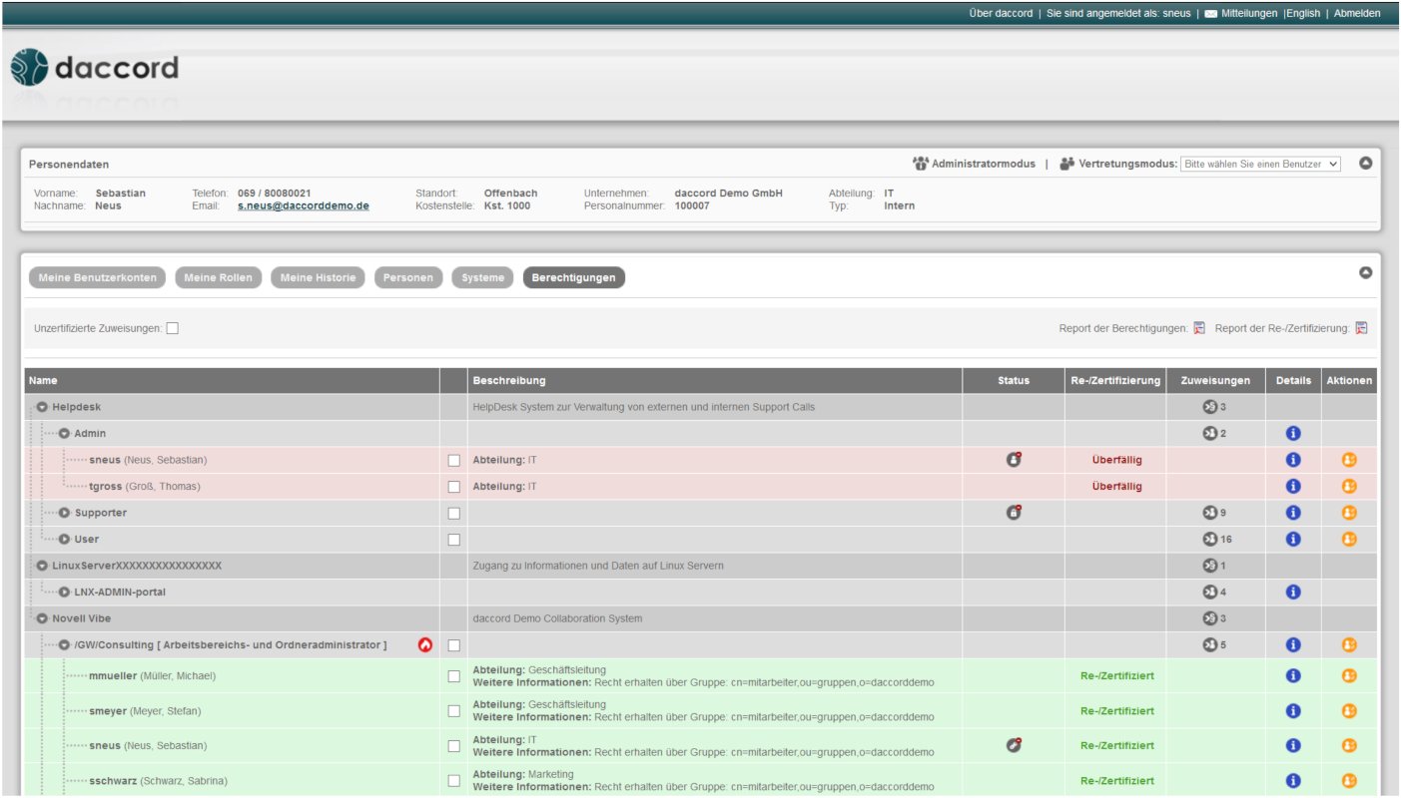This screenshot has height=798, width=1401.
Task: Enable Unzertifizierte Zuweisungen checkbox
Action: coord(173,328)
